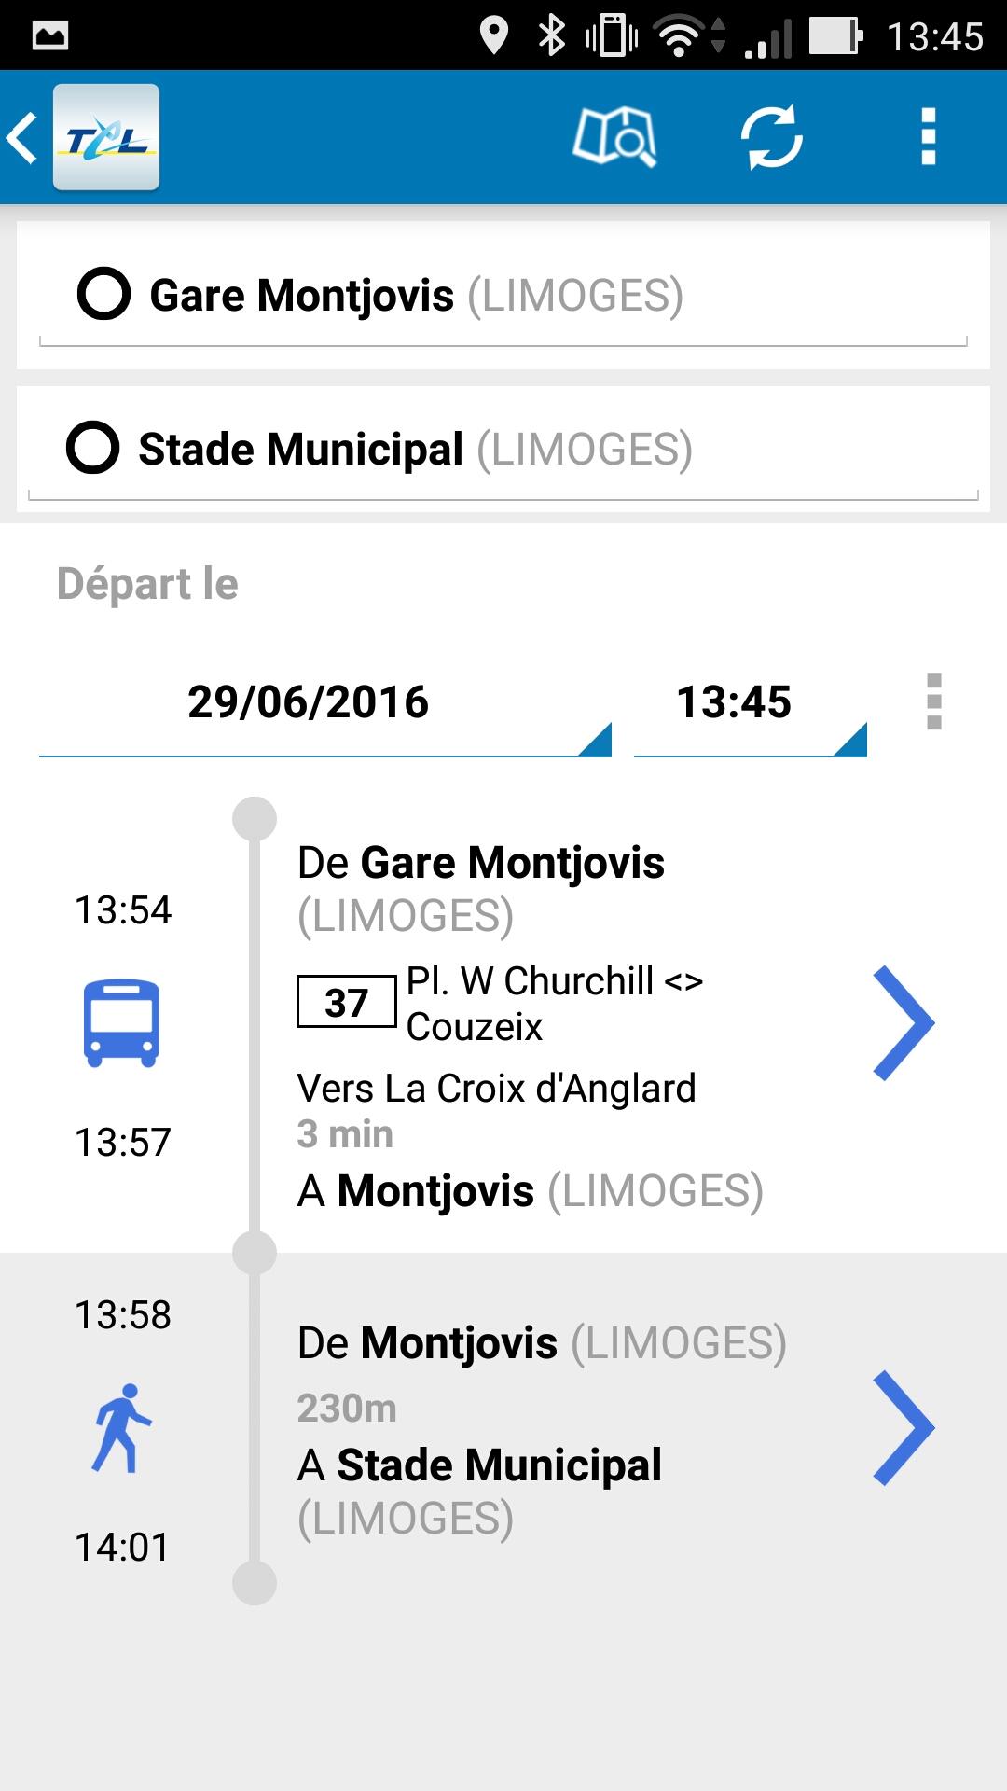
Task: Tap the line 37 badge
Action: pos(346,1003)
